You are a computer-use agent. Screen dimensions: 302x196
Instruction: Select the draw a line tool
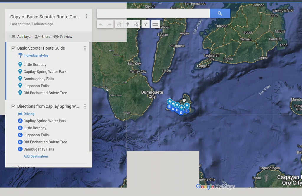136,24
